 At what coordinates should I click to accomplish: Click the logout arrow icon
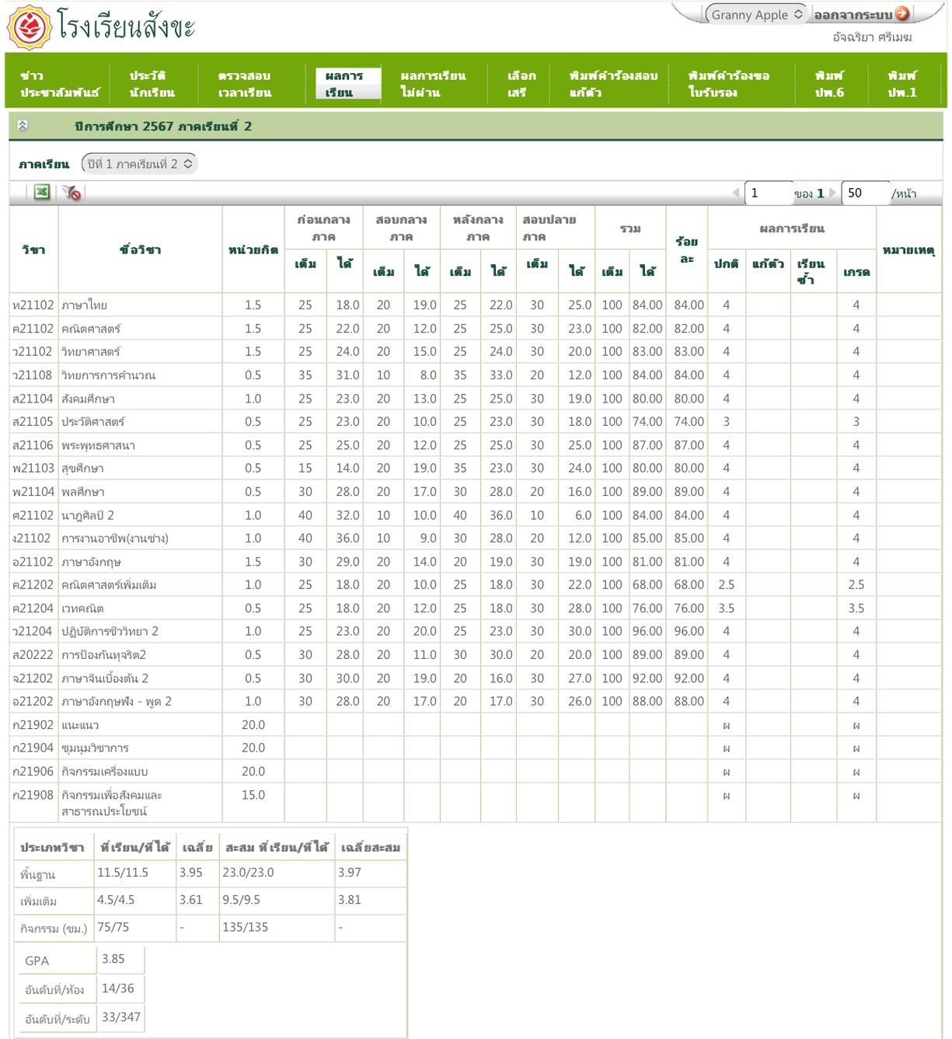(x=902, y=13)
